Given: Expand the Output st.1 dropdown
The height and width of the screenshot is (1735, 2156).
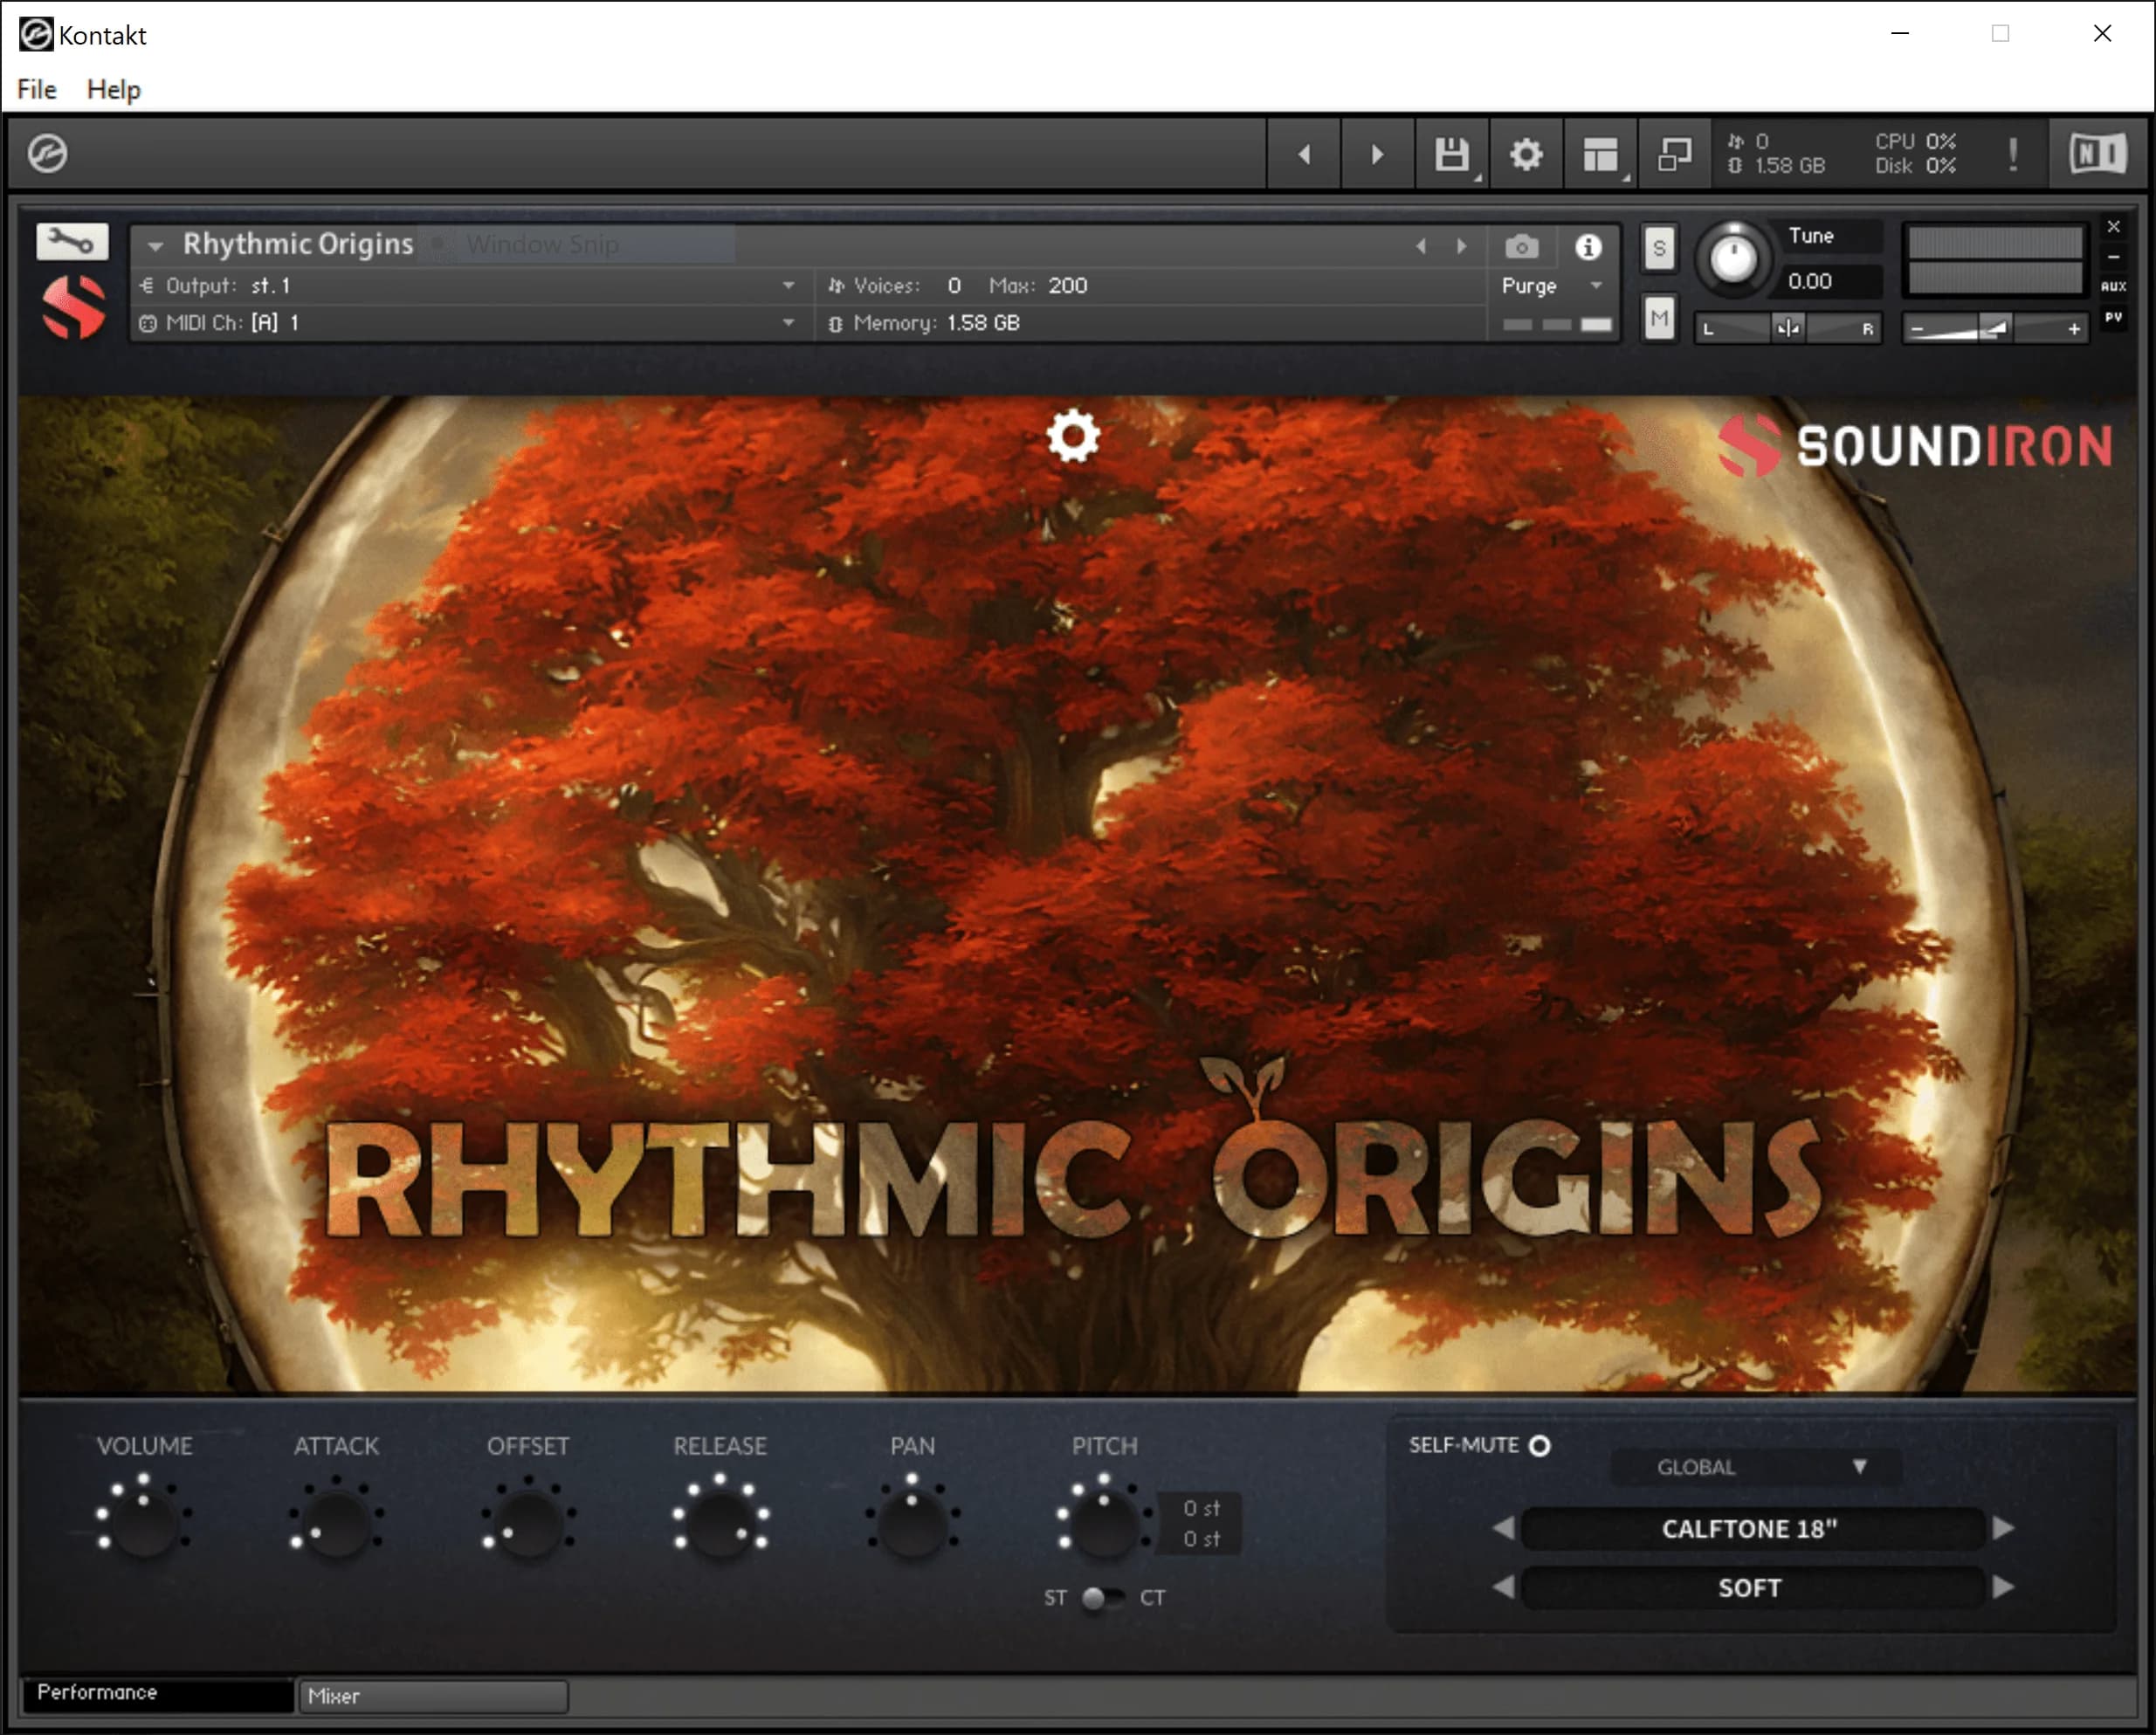Looking at the screenshot, I should 789,285.
